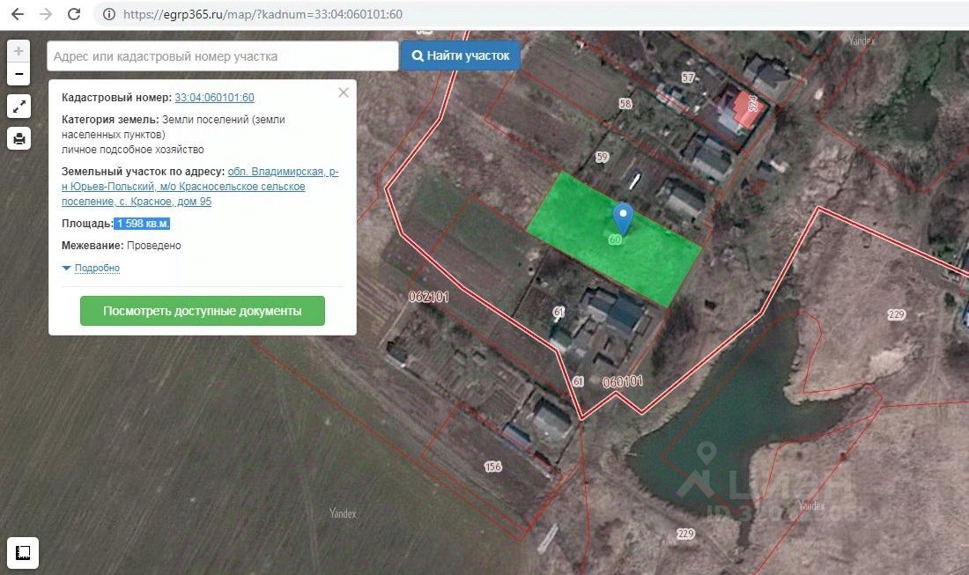
Task: Open cadastral number link 33:04:060101:60
Action: pos(214,98)
